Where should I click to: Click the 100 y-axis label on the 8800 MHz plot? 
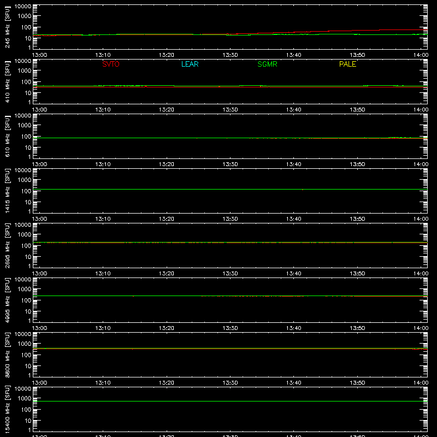[26, 355]
